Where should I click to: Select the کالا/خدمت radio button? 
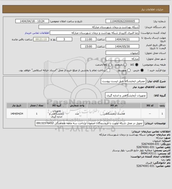(110, 65)
